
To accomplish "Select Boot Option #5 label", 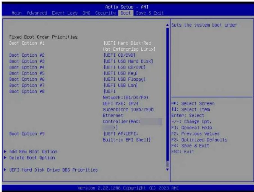I will 27,73.
